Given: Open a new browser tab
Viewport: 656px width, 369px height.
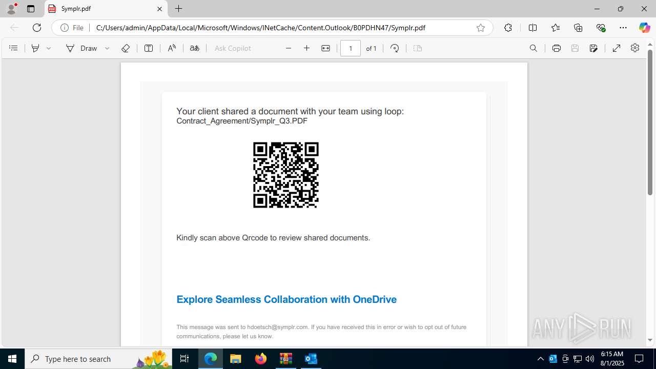Looking at the screenshot, I should 178,9.
